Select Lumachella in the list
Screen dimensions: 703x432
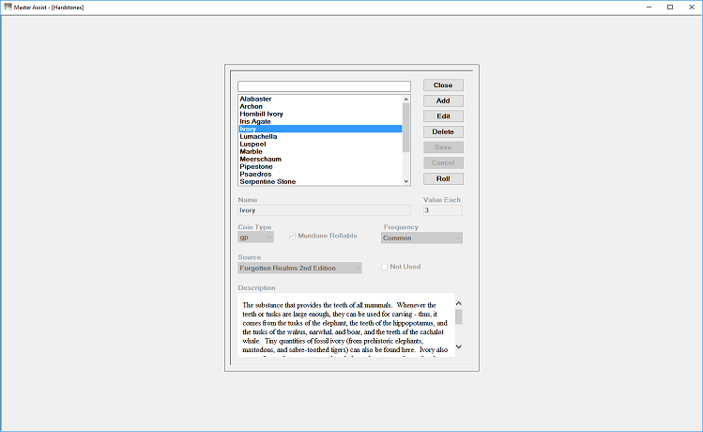tap(321, 137)
